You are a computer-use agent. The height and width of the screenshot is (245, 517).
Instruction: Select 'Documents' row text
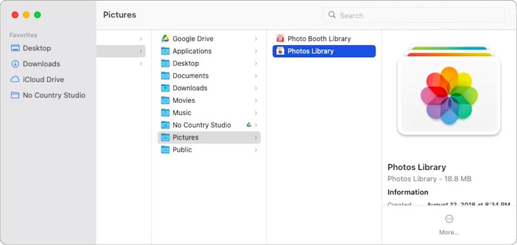(191, 76)
